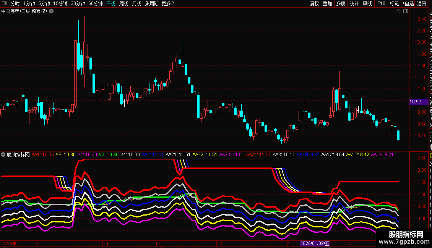Open the 统计 statistics button
This screenshot has width=432, height=248.
[x=354, y=3]
